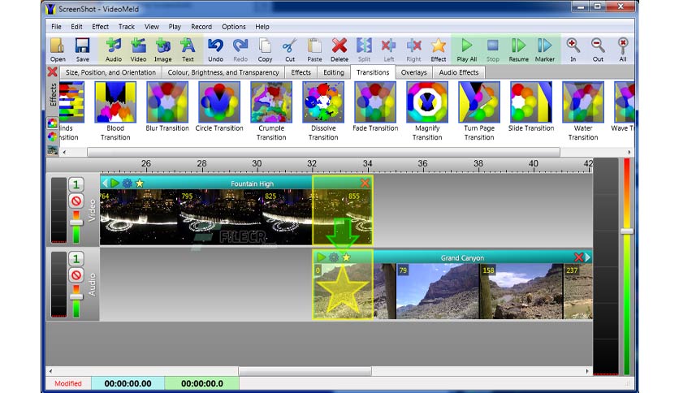The image size is (679, 393).
Task: Open the Effect menu
Action: (100, 27)
